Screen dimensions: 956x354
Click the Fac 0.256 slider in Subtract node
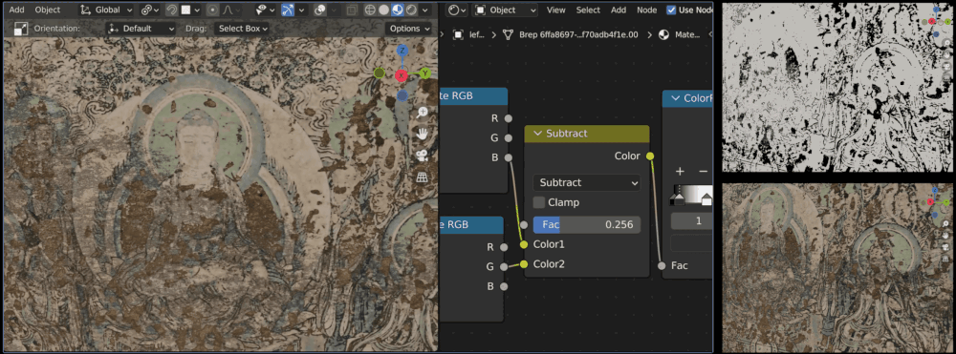coord(587,224)
